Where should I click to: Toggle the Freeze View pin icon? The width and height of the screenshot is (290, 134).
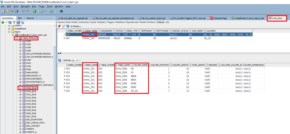coord(59,26)
